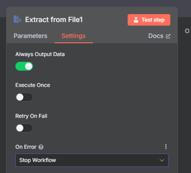191x173 pixels.
Task: Switch to the Parameters tab
Action: [x=30, y=36]
